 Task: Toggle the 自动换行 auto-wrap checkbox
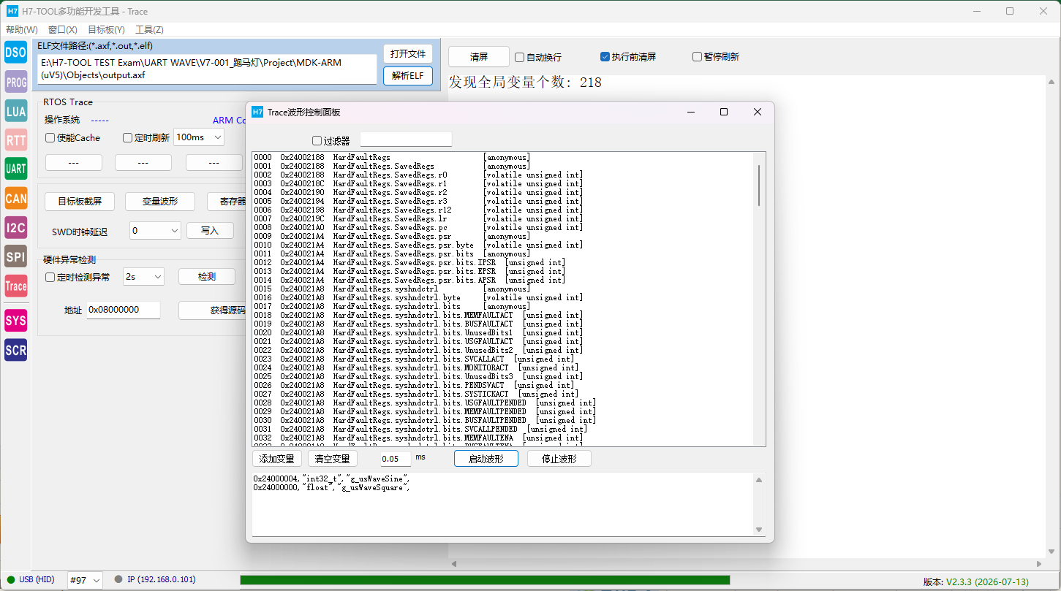(x=519, y=57)
